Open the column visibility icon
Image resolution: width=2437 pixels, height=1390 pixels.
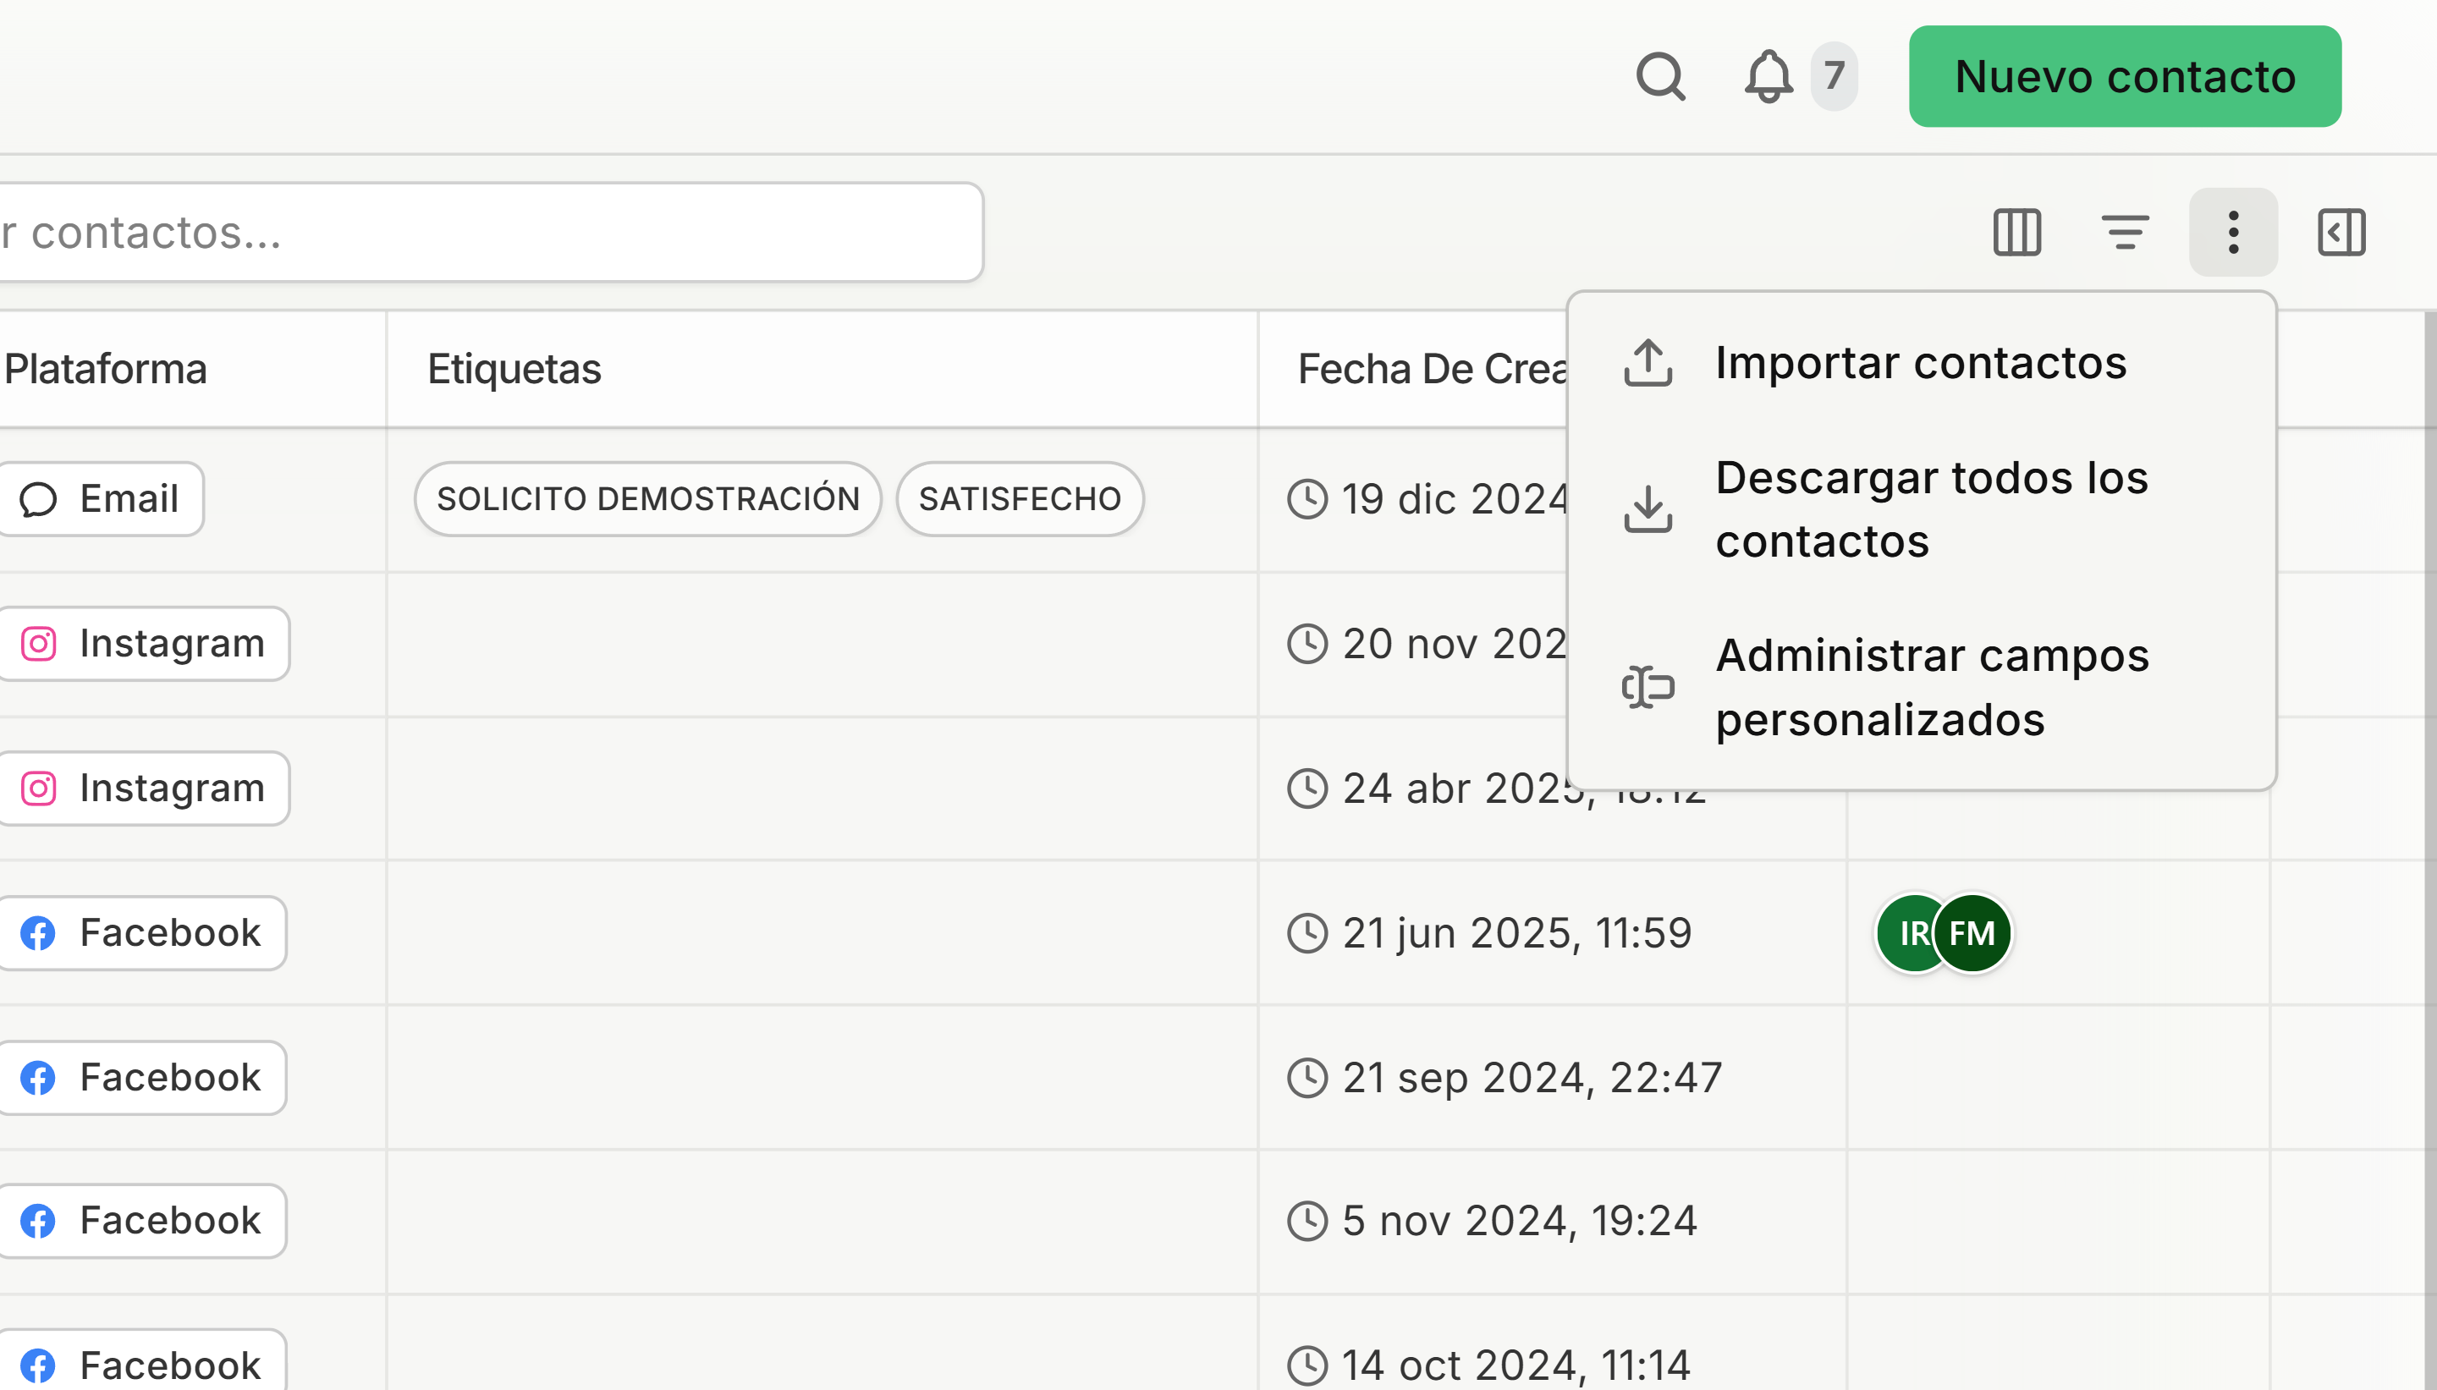(x=2016, y=231)
